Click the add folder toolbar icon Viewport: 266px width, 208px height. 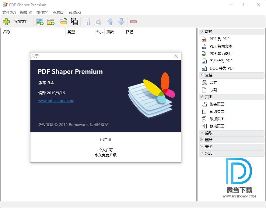[51, 22]
